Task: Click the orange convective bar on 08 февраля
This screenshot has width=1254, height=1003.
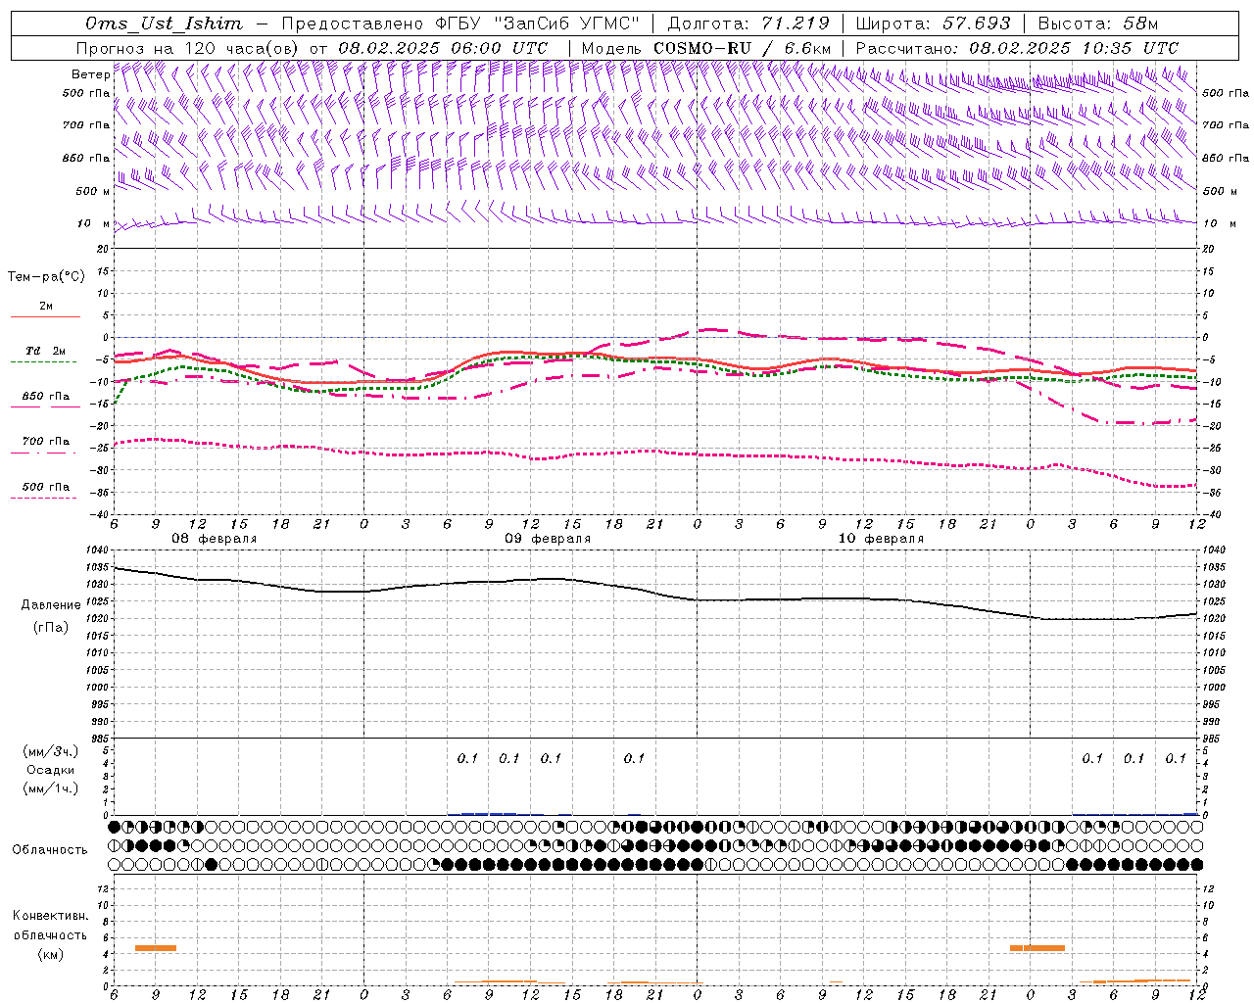Action: 156,947
